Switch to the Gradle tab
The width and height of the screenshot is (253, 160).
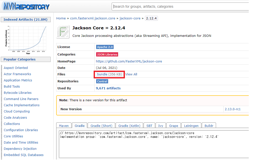[x=80, y=126]
